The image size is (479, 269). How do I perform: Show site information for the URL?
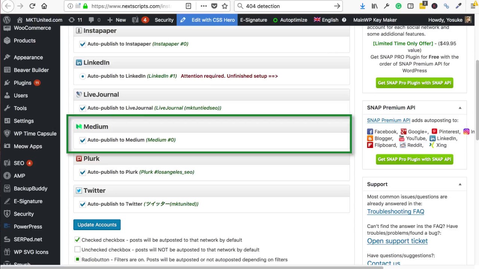point(70,6)
